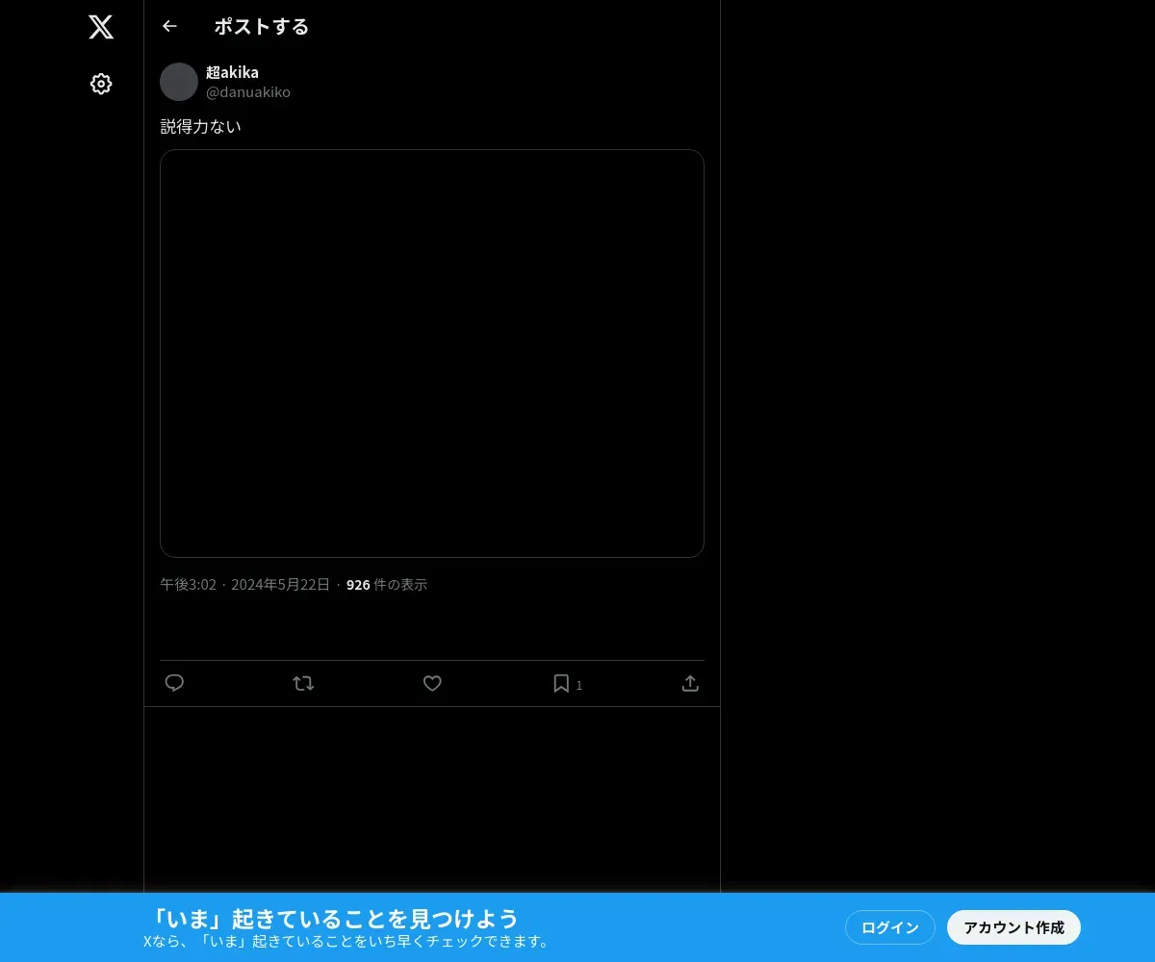The image size is (1155, 962).
Task: Open the 超akika profile avatar
Action: (x=179, y=82)
